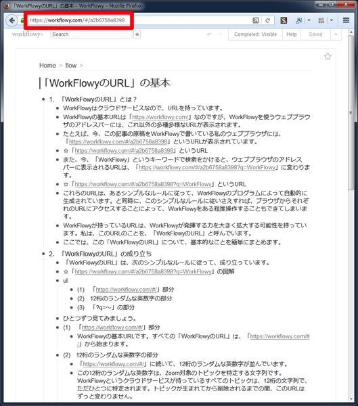Open the ?q=WorkFlowy link in the また、今 paragraph

pos(207,168)
